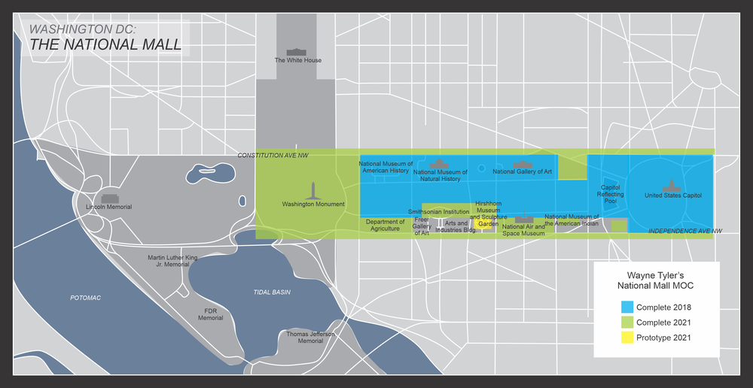Click 'Department of Agriculture' label

tap(385, 225)
